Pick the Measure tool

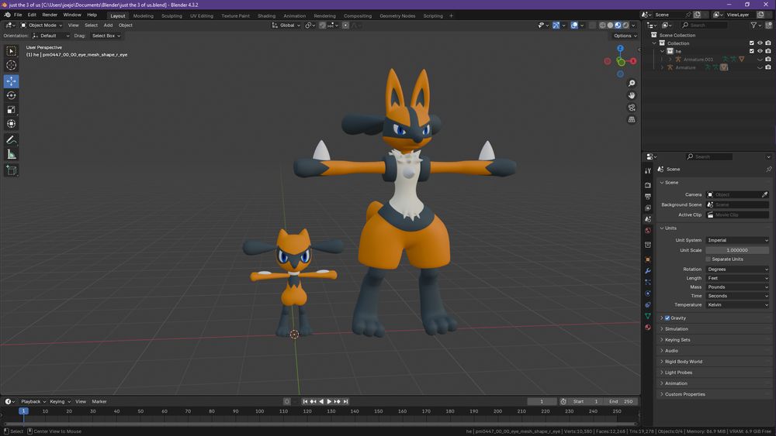point(12,154)
